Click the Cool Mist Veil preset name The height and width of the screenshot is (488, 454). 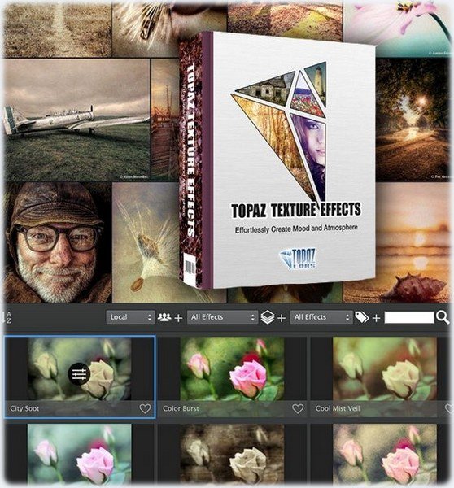point(338,408)
